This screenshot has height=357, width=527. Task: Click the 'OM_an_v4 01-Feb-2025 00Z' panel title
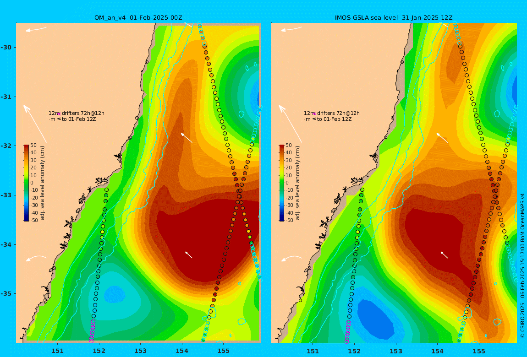coord(138,18)
